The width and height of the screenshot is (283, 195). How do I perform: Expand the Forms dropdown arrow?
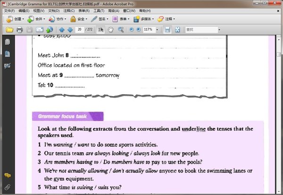[x=129, y=19]
